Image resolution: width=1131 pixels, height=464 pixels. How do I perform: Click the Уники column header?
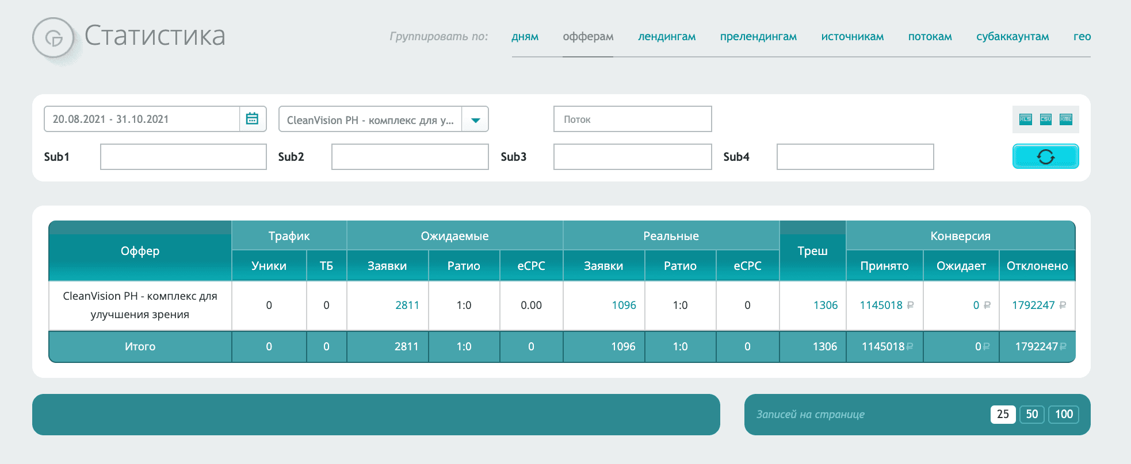click(269, 266)
